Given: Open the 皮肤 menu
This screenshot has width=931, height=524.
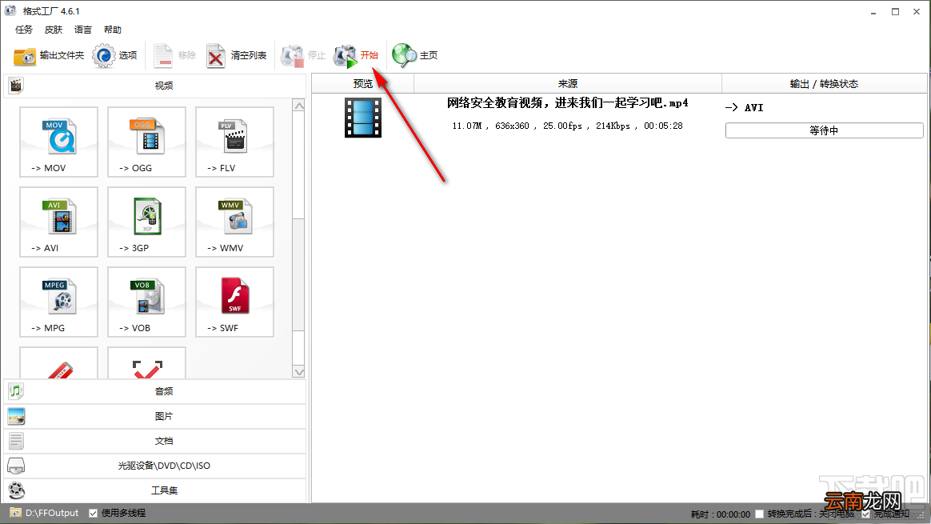Looking at the screenshot, I should coord(54,30).
